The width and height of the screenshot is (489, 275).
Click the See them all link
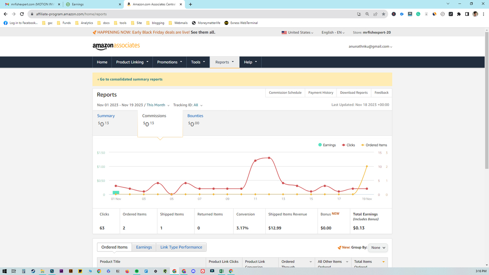pyautogui.click(x=203, y=32)
